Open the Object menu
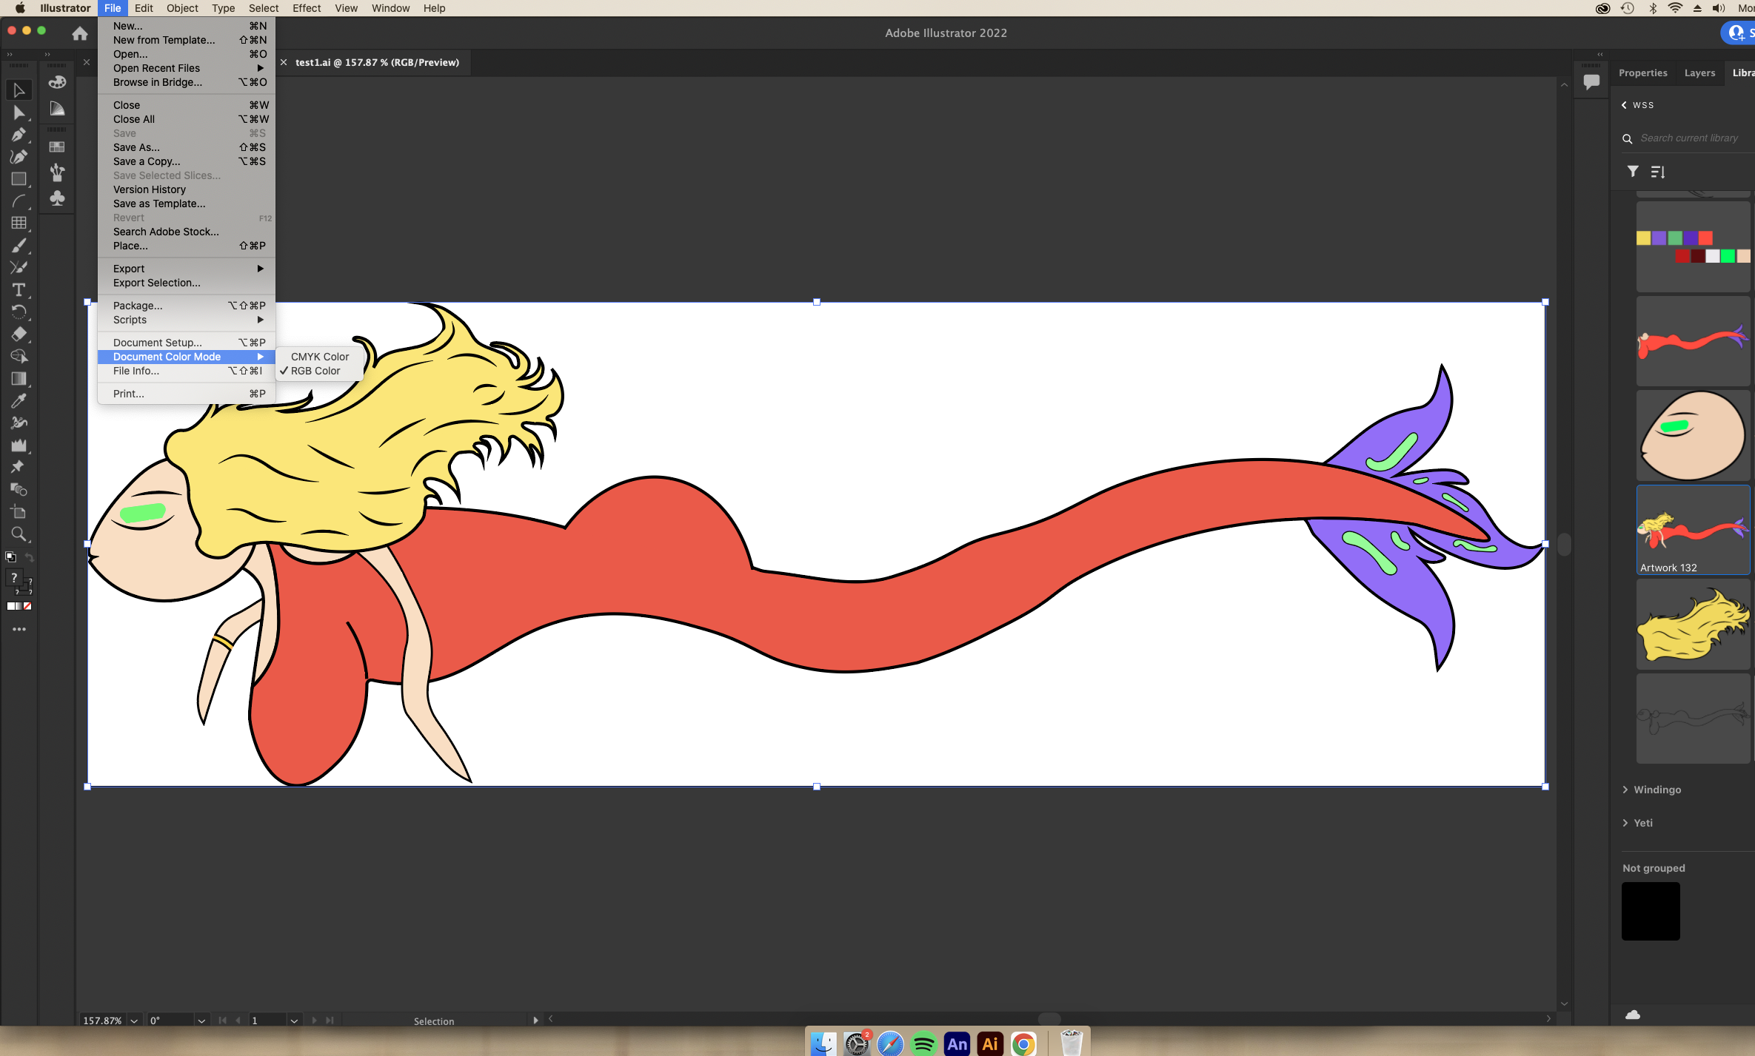 click(x=182, y=8)
